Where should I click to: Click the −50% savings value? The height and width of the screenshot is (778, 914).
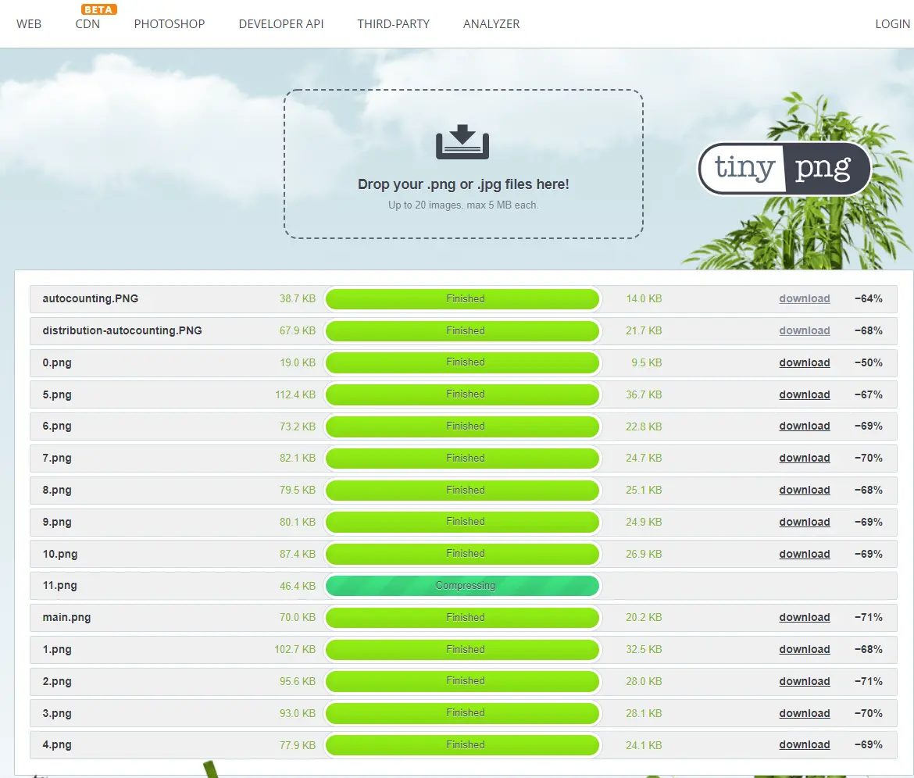pos(869,362)
